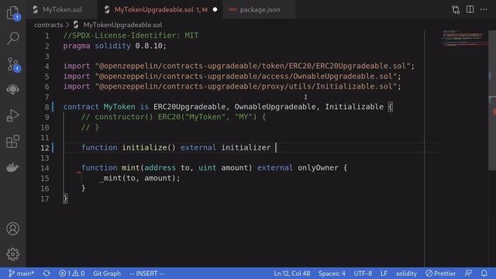The width and height of the screenshot is (496, 279).
Task: Open the Search view in activity bar
Action: click(x=12, y=38)
